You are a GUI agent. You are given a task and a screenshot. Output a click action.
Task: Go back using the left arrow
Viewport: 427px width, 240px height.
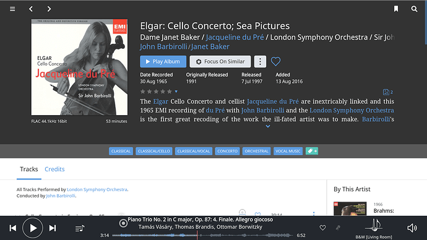31,9
